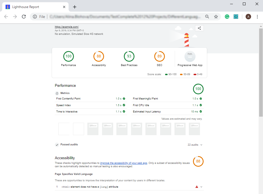This screenshot has width=263, height=194.
Task: Open the third filmstrip thumbnail
Action: (93, 129)
